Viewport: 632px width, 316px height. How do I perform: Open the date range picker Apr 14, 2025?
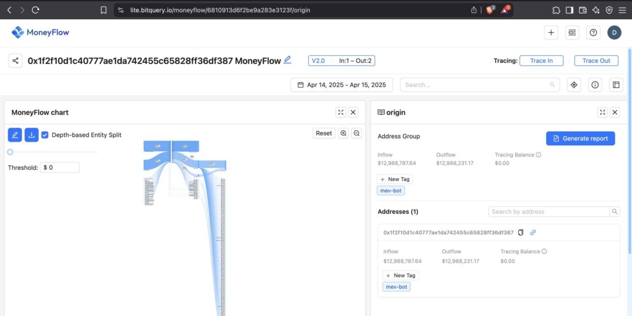pyautogui.click(x=342, y=85)
